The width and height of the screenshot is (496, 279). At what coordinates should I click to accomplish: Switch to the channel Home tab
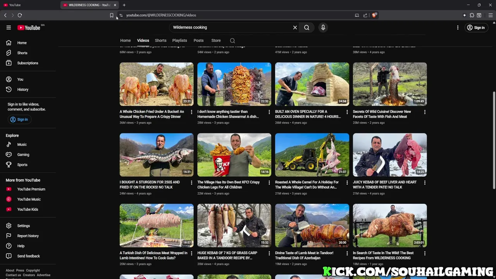(x=125, y=41)
